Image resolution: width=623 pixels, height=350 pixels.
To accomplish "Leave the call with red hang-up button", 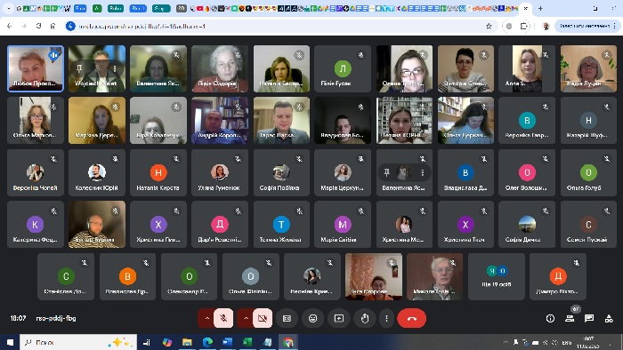I will point(411,318).
